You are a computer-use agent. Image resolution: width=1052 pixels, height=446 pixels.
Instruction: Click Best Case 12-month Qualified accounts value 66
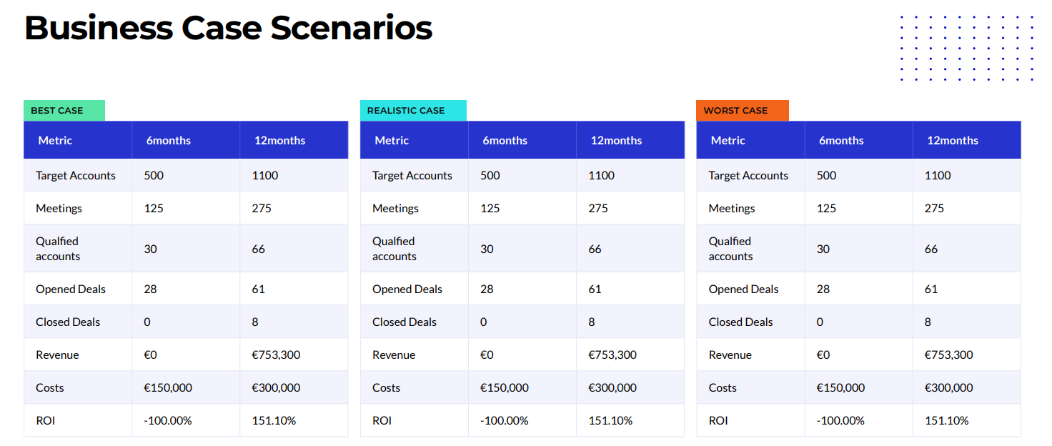tap(259, 249)
